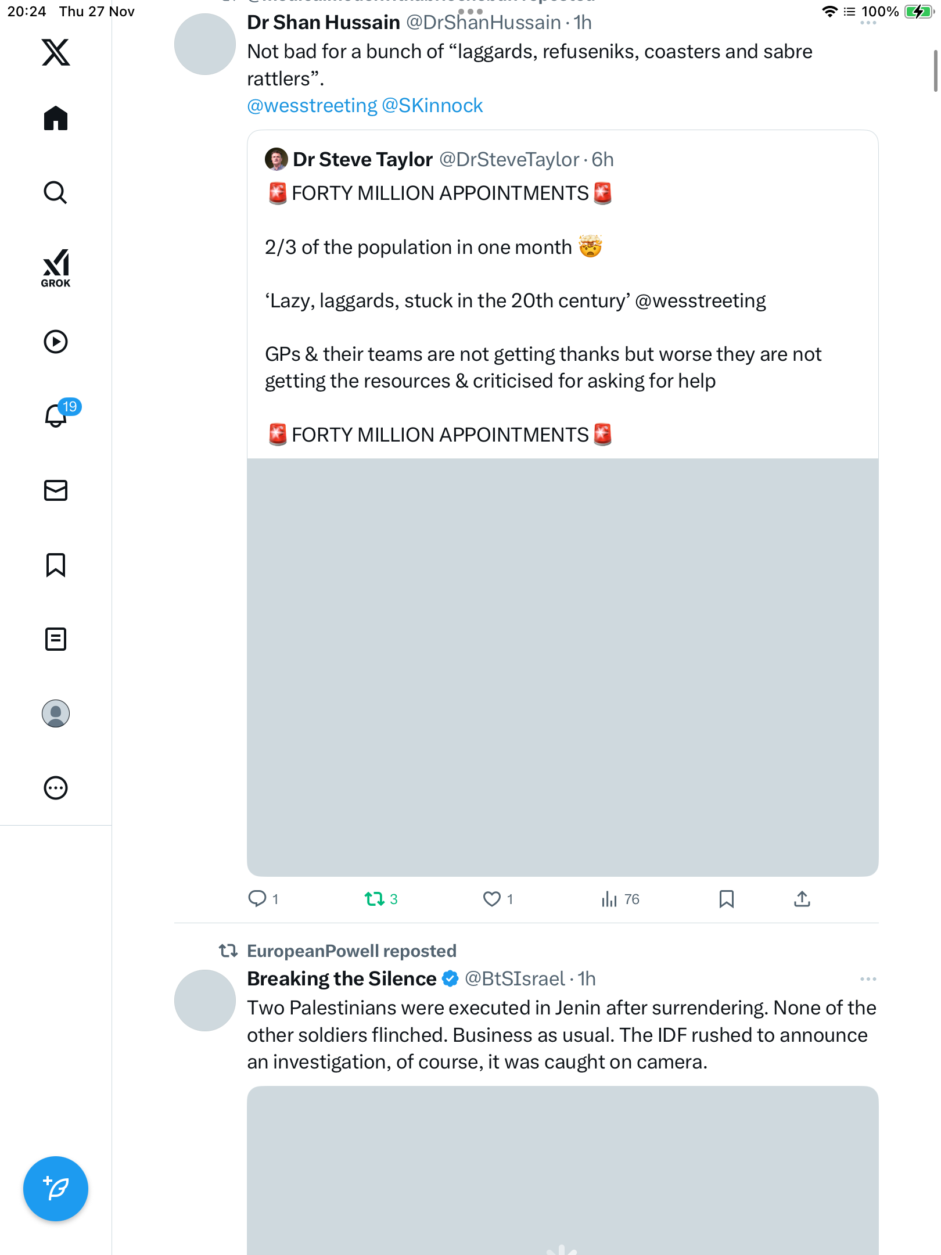This screenshot has width=941, height=1255.
Task: Open the Grok assistant icon
Action: click(56, 268)
